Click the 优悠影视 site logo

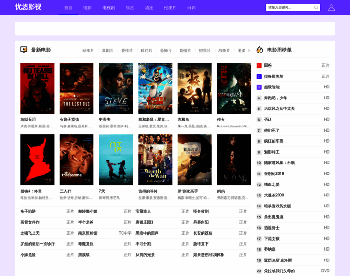tap(28, 7)
